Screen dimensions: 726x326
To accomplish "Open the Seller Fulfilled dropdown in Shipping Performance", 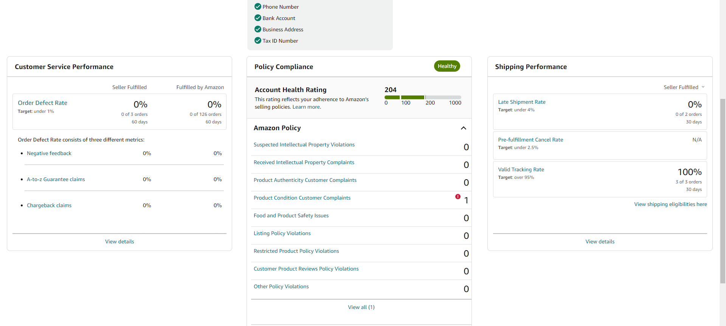I will point(684,87).
